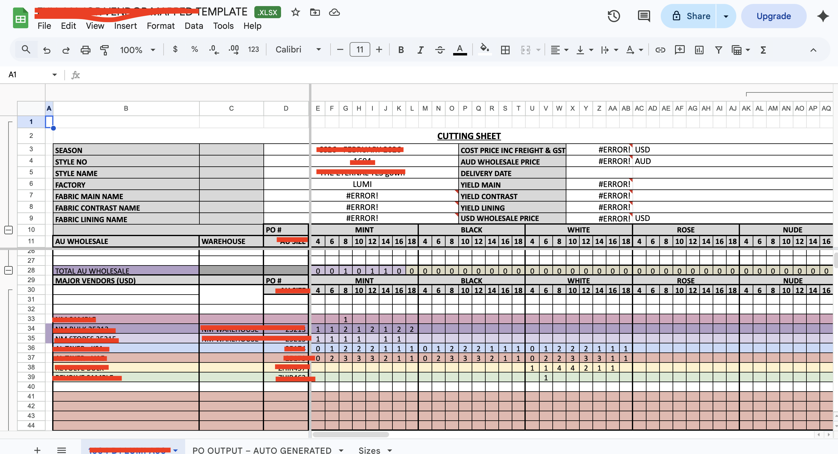838x454 pixels.
Task: Click the insert chart icon
Action: pos(699,50)
